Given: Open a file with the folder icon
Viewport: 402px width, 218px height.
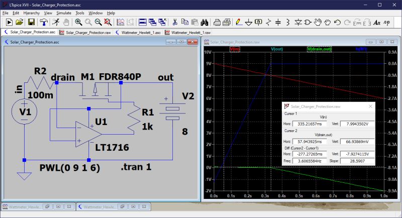Looking at the screenshot, I should pos(20,22).
